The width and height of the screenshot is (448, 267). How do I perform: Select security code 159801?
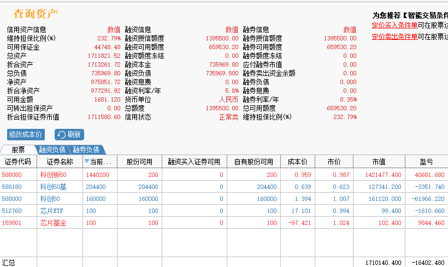(x=11, y=223)
